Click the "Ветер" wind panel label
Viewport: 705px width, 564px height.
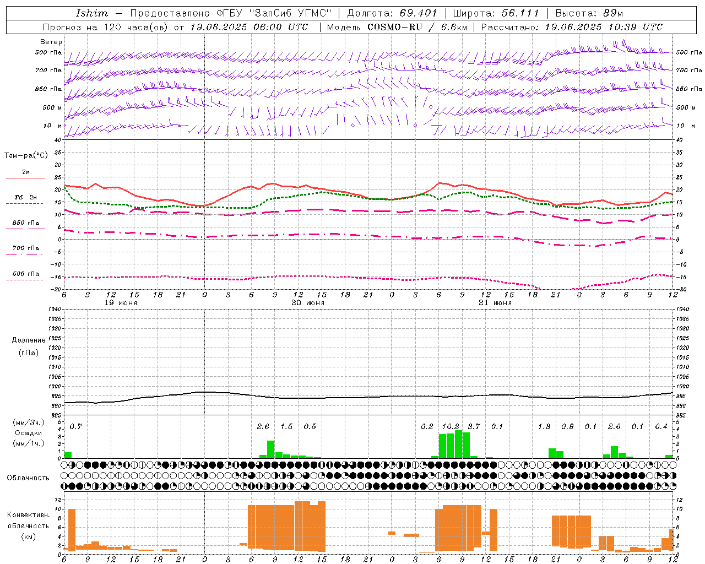[x=51, y=42]
